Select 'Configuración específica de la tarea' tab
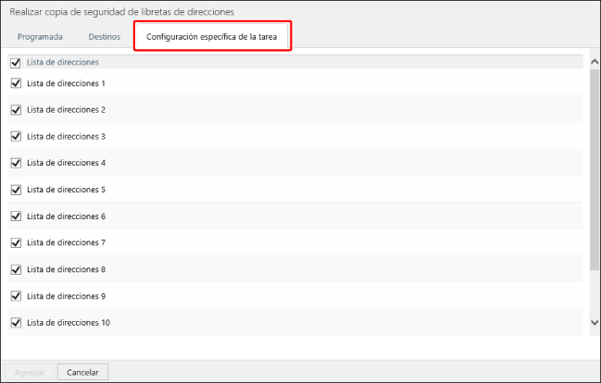The height and width of the screenshot is (383, 601). [x=213, y=37]
